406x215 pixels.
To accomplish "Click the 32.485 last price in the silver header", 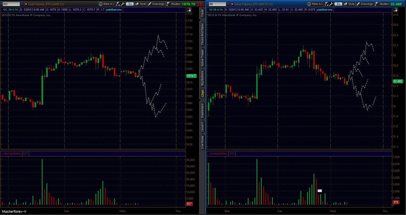I will (396, 4).
